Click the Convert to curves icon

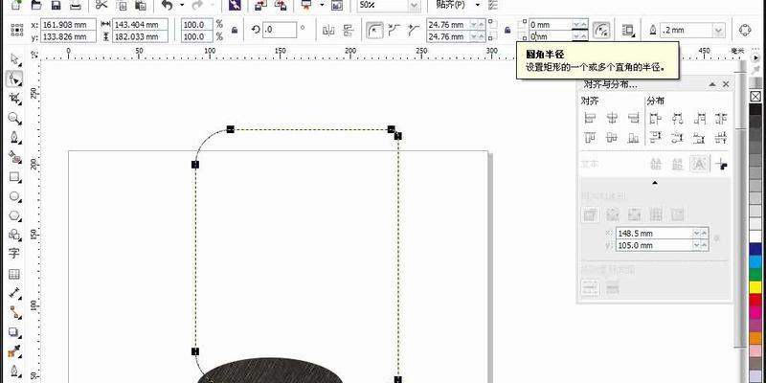(x=745, y=31)
